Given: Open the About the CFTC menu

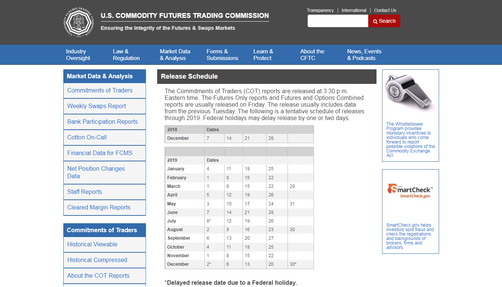Looking at the screenshot, I should click(x=312, y=55).
